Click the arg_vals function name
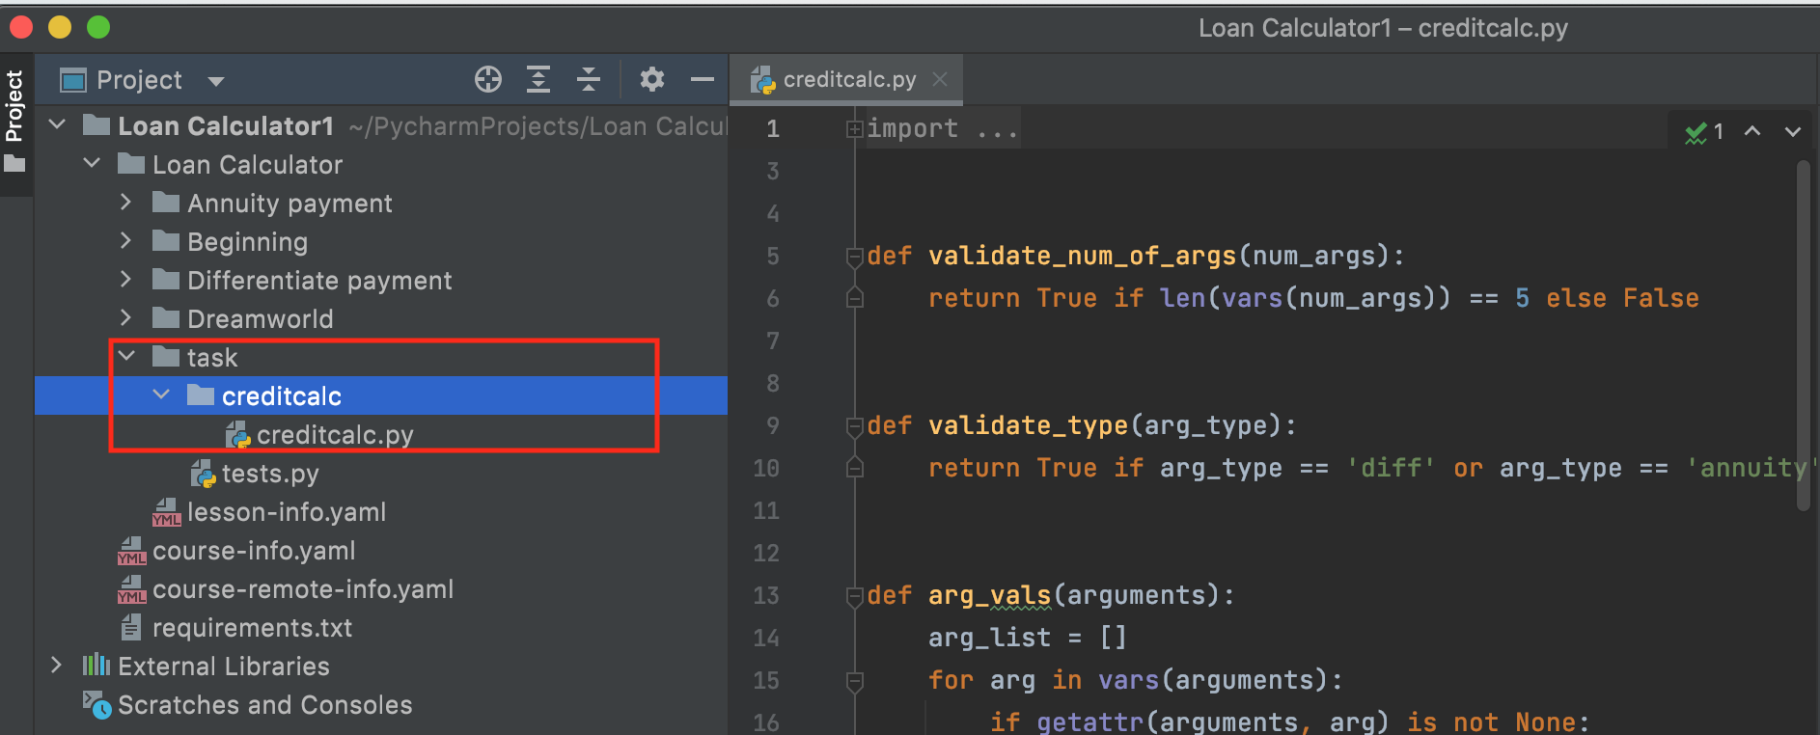The width and height of the screenshot is (1820, 735). 989,595
